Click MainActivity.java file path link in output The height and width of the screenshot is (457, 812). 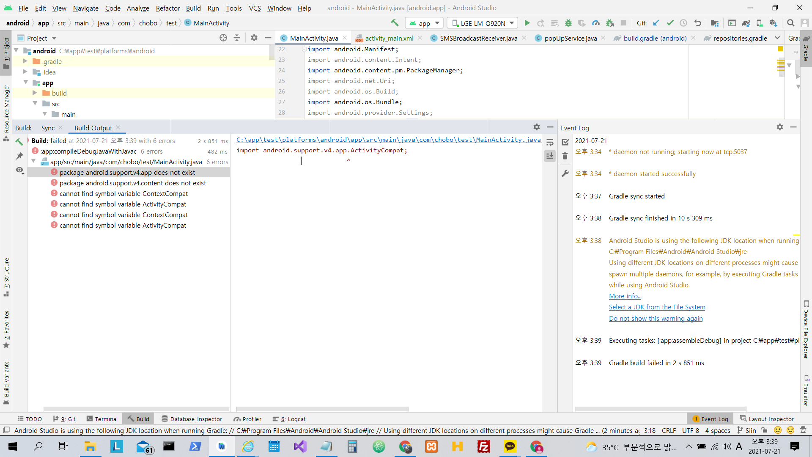(388, 140)
